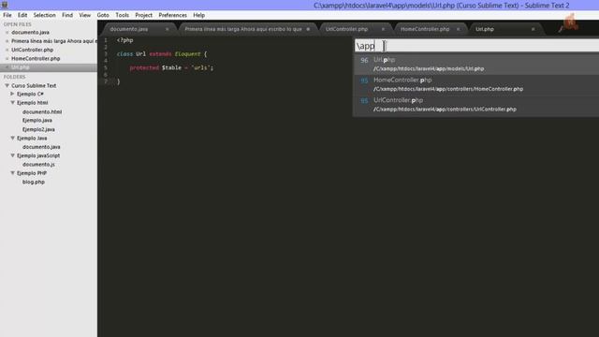Open documento.html in sidebar
599x337 pixels.
click(x=41, y=112)
